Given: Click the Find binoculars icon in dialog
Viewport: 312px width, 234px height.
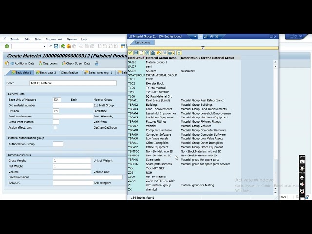Looking at the screenshot, I should (147, 53).
